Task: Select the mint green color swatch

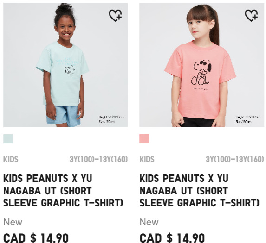Action: point(8,139)
